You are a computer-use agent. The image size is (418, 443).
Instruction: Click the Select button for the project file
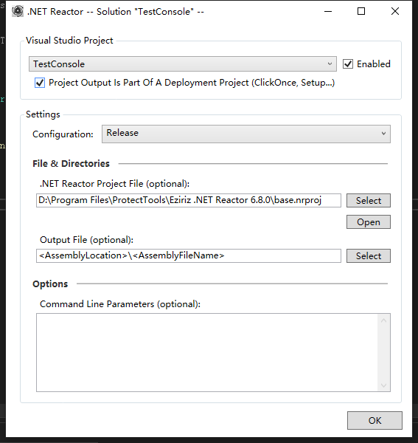click(369, 201)
